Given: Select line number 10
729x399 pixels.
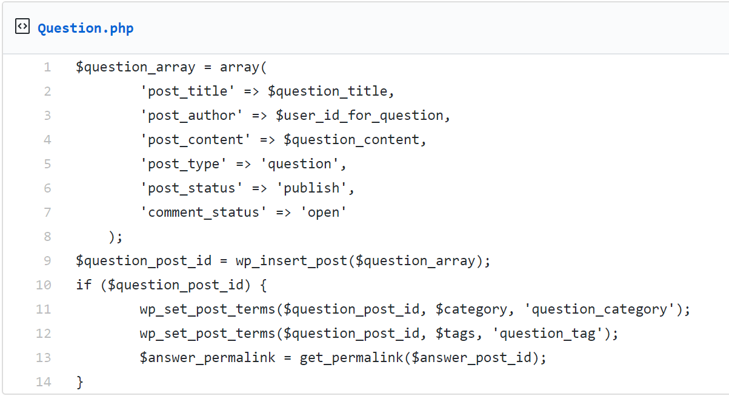Looking at the screenshot, I should 44,285.
